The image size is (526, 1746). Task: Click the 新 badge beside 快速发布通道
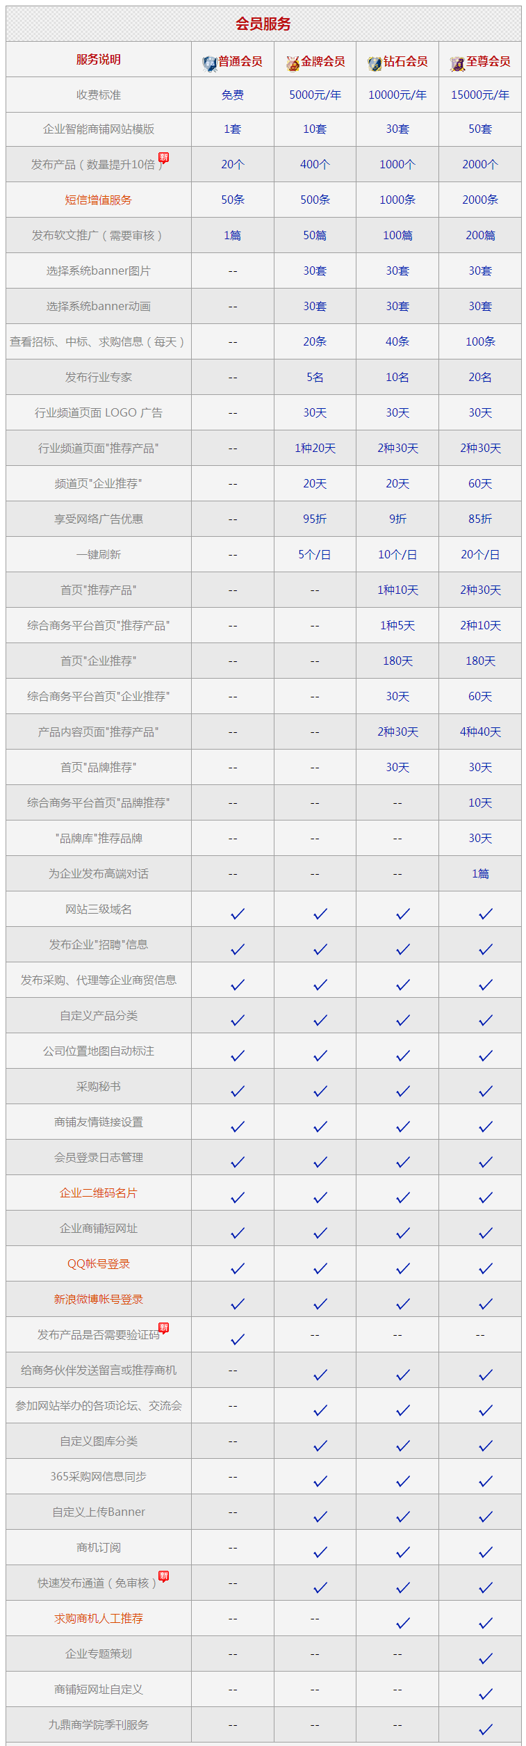[x=164, y=1576]
